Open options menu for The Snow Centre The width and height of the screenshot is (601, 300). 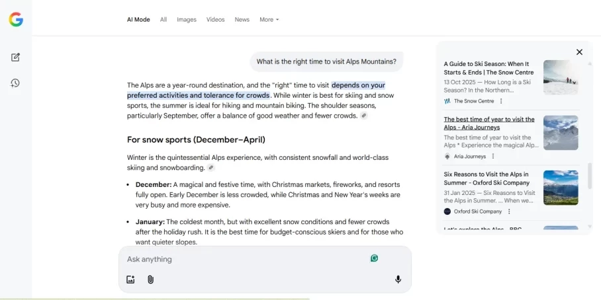501,101
